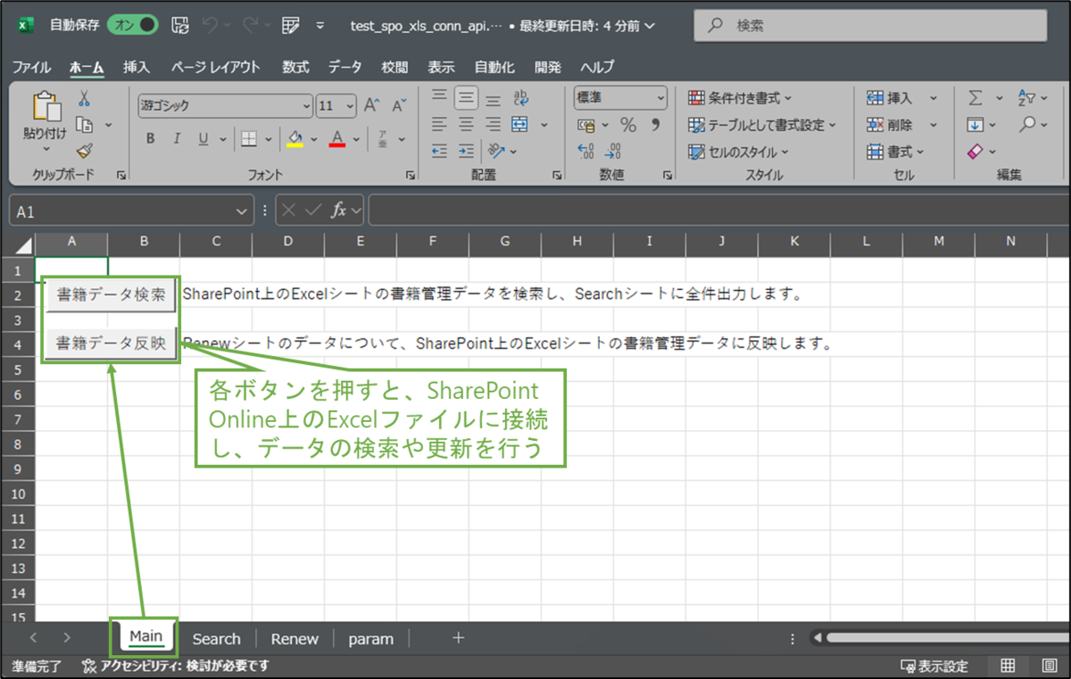Open 表示設定 display settings in status bar
Screen dimensions: 1071x679
pyautogui.click(x=934, y=666)
